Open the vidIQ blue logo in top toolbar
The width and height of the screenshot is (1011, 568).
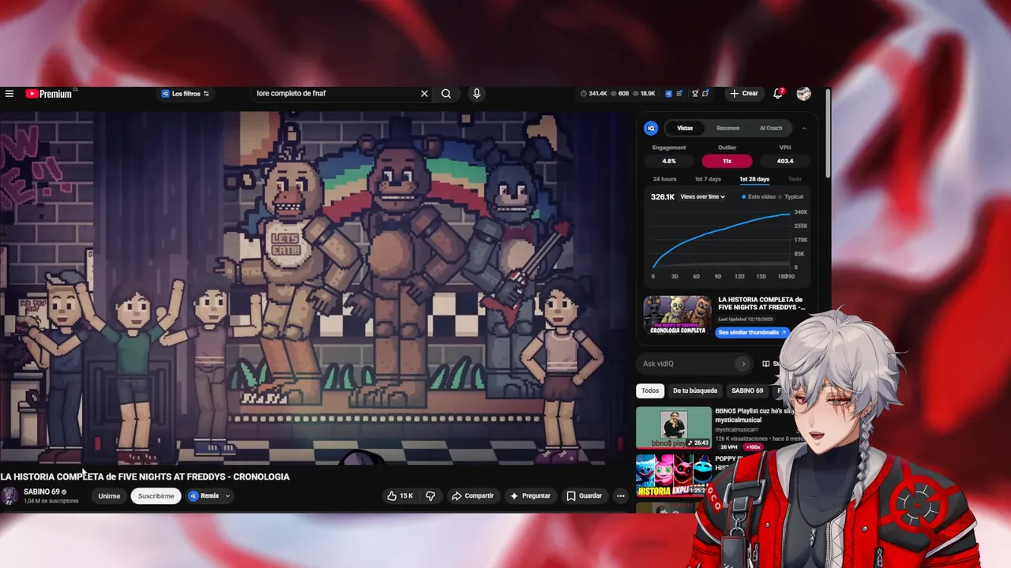click(668, 93)
